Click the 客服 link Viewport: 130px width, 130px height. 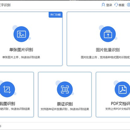(122, 5)
